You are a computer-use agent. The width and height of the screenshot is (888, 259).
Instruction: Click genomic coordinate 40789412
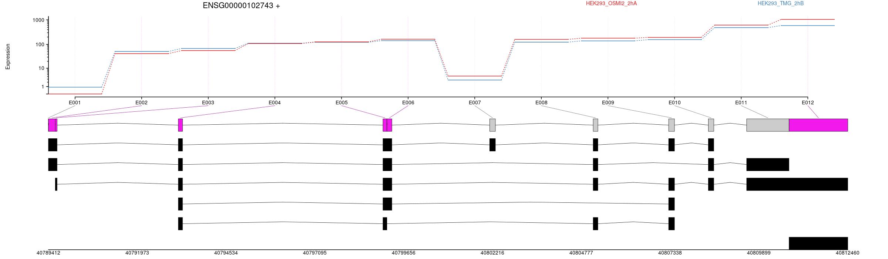click(x=48, y=253)
